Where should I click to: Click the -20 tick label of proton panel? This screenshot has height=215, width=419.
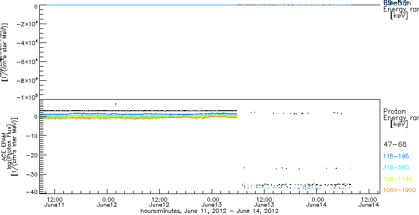coord(31,155)
